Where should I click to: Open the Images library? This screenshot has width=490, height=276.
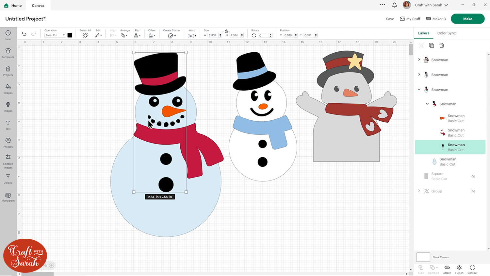tap(8, 107)
